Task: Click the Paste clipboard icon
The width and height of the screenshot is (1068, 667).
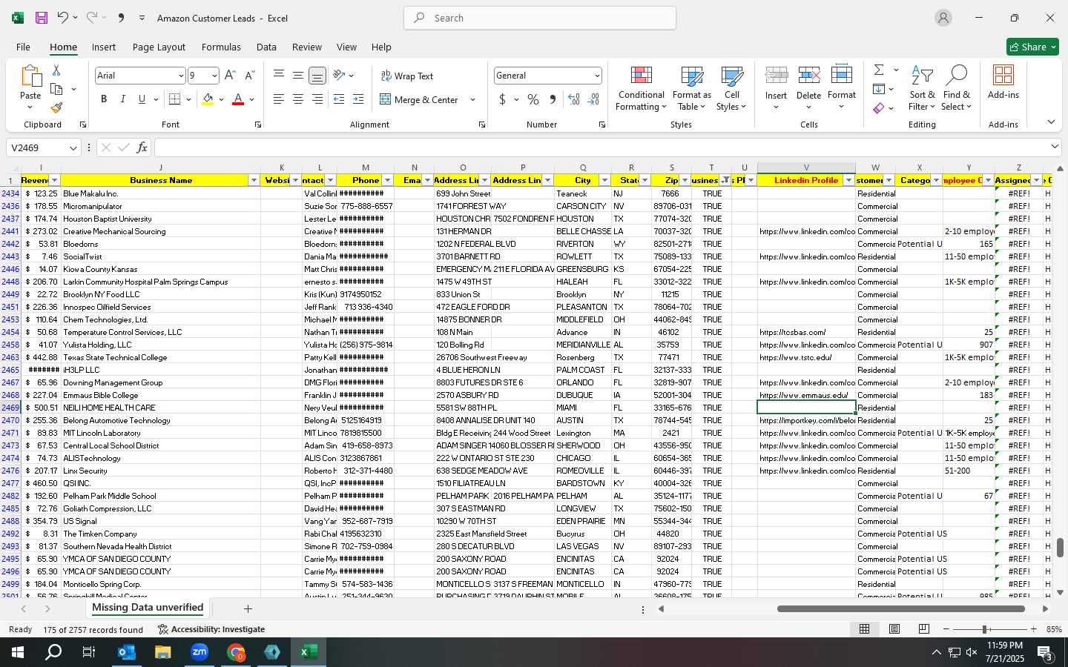Action: 30,76
